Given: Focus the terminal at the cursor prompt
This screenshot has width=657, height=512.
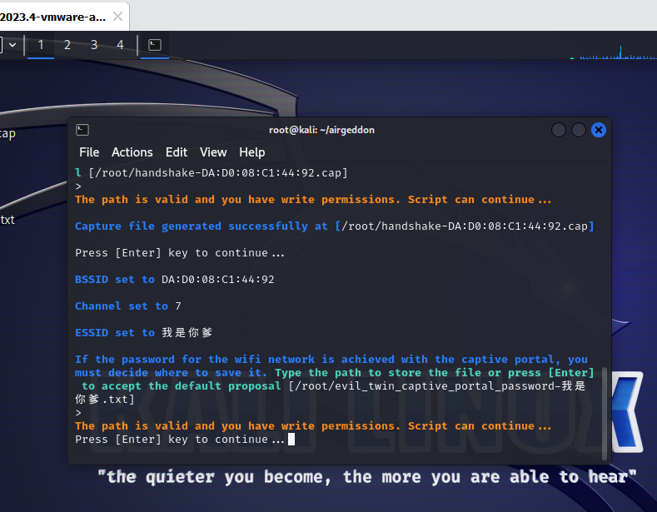Looking at the screenshot, I should click(291, 440).
